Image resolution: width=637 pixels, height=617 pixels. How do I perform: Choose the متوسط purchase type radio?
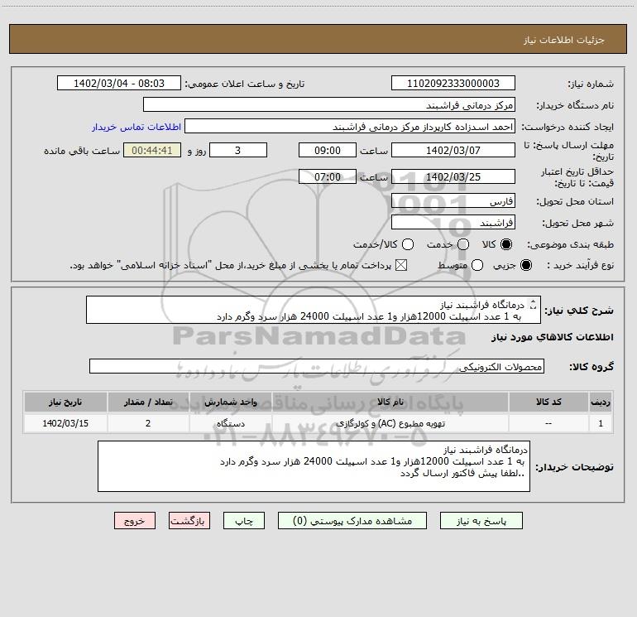tap(477, 265)
